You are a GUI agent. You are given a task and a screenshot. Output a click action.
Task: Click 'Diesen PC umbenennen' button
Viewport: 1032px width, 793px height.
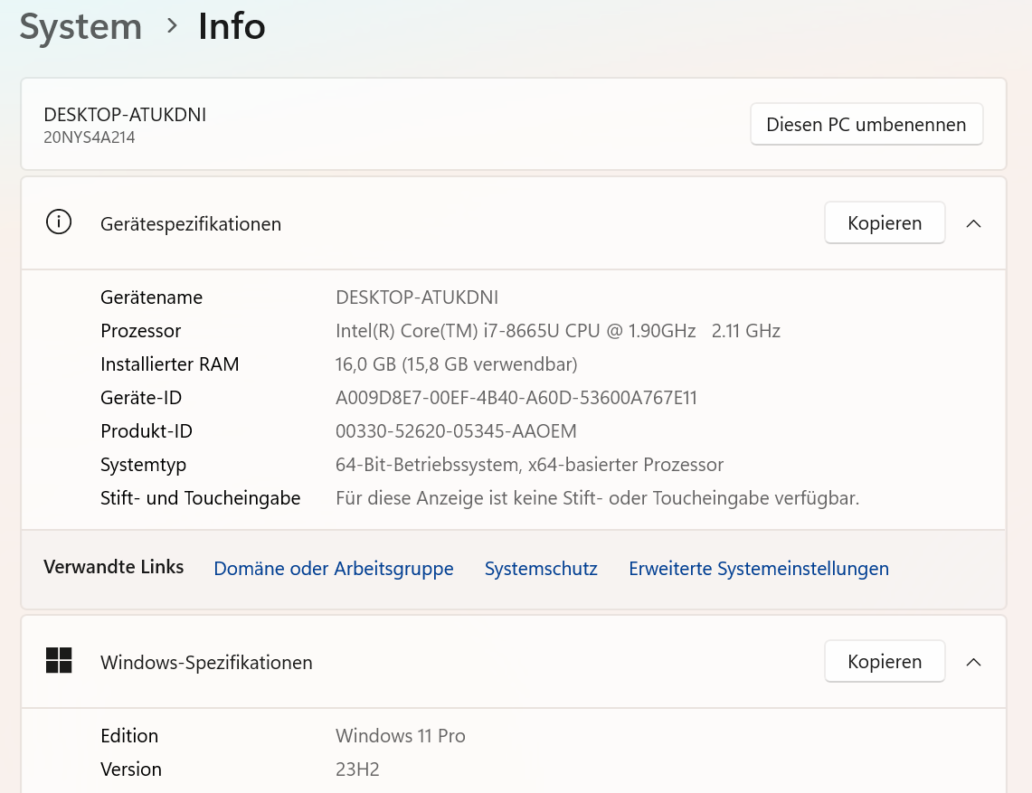866,125
